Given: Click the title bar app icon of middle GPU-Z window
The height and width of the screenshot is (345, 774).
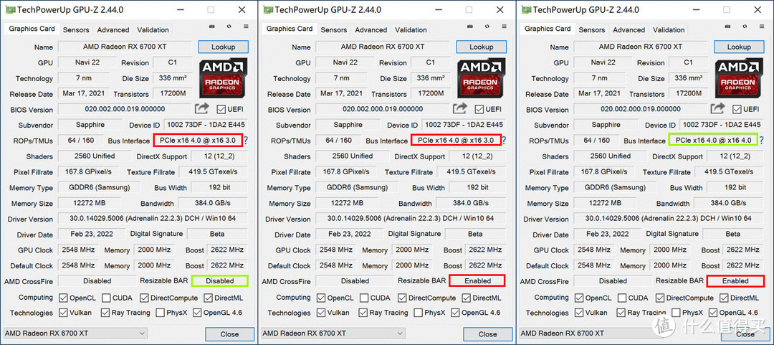Looking at the screenshot, I should point(268,9).
